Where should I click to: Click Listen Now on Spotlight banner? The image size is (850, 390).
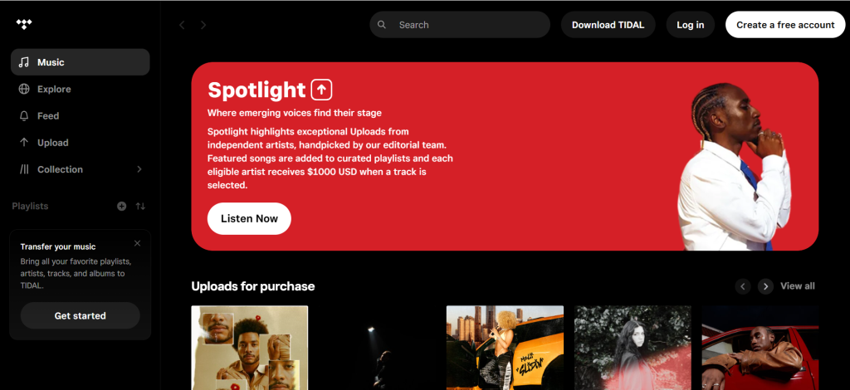[249, 218]
